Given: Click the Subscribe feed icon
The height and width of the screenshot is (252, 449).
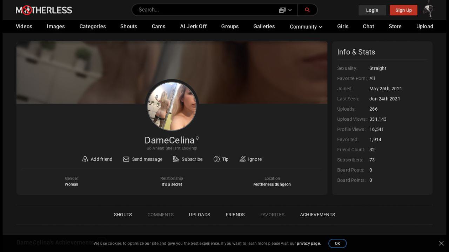Looking at the screenshot, I should coord(176,159).
